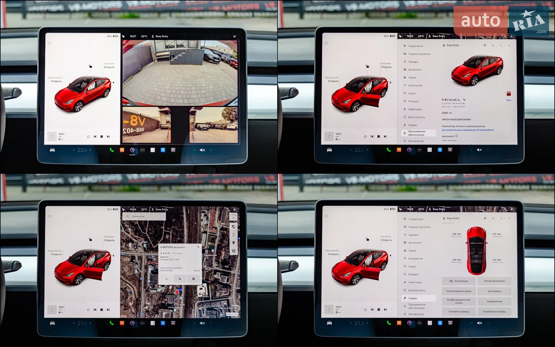Image resolution: width=555 pixels, height=347 pixels.
Task: Tap previous track on software info screen
Action: 372,136
